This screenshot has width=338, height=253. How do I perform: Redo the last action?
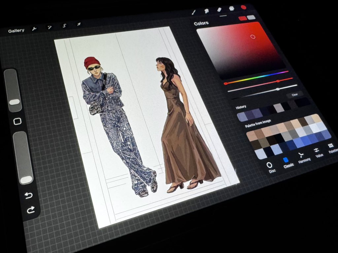[31, 210]
